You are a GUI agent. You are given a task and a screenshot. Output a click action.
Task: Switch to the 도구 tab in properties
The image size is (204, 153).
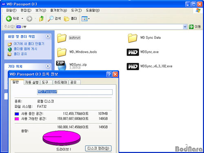[x=46, y=82]
